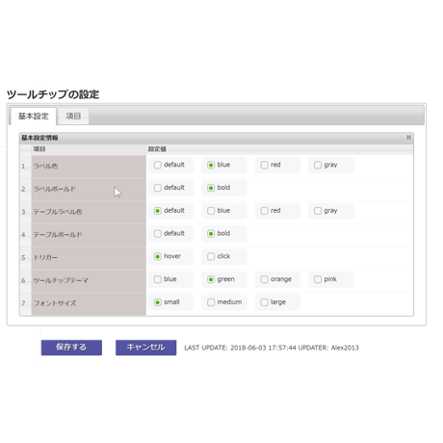Choose hover as トリガー
Screen dimensions: 443x443
[x=157, y=256]
